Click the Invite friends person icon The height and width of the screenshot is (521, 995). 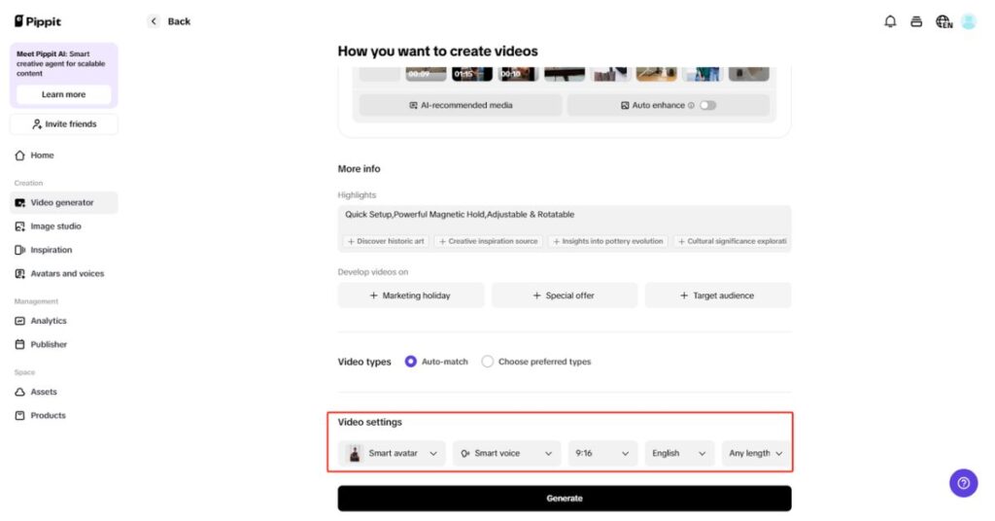[x=37, y=124]
